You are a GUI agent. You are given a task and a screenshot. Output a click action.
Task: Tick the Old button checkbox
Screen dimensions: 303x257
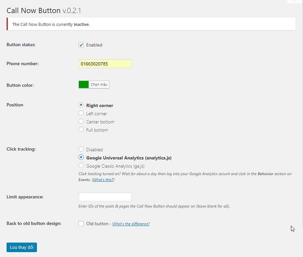tap(81, 224)
